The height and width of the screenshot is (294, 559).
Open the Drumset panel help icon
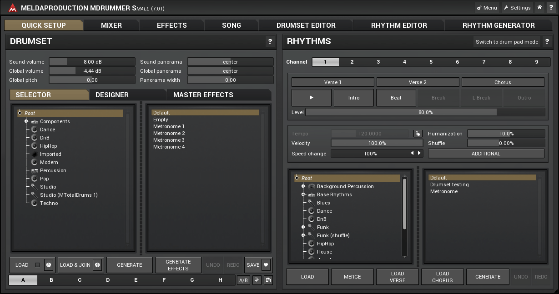[270, 41]
